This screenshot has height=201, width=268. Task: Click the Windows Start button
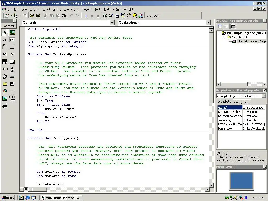click(x=8, y=198)
